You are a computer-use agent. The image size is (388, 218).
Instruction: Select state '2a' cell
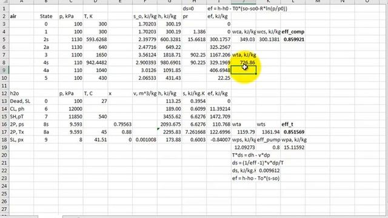[46, 47]
